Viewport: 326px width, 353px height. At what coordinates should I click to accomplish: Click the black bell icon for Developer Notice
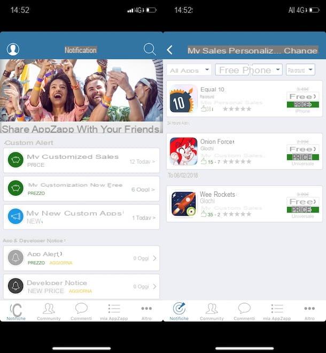15,286
